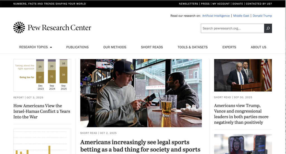The image size is (286, 154).
Task: Go to Our Methods section
Action: point(115,47)
